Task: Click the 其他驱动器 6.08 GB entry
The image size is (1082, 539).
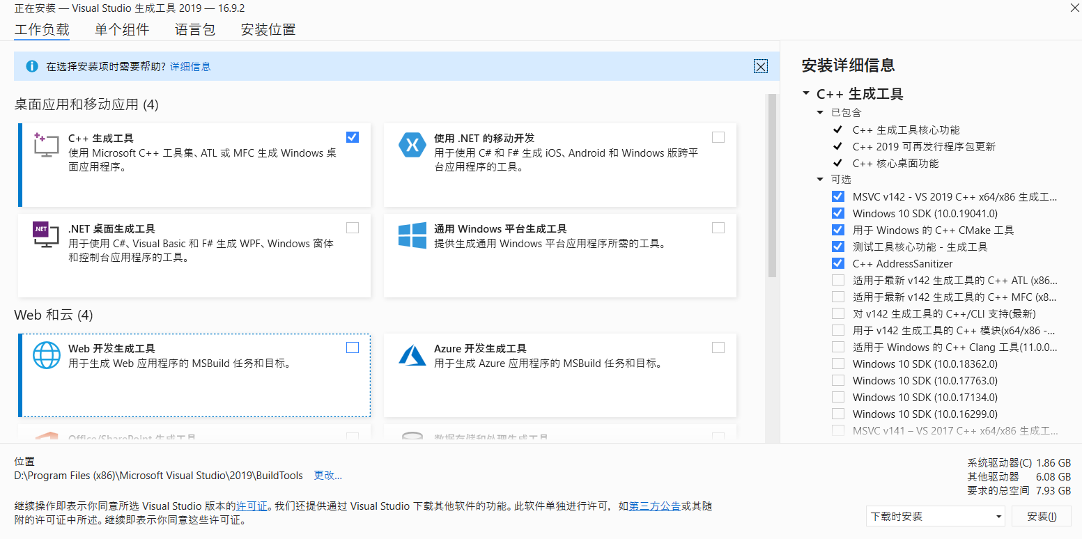Action: pyautogui.click(x=1019, y=476)
